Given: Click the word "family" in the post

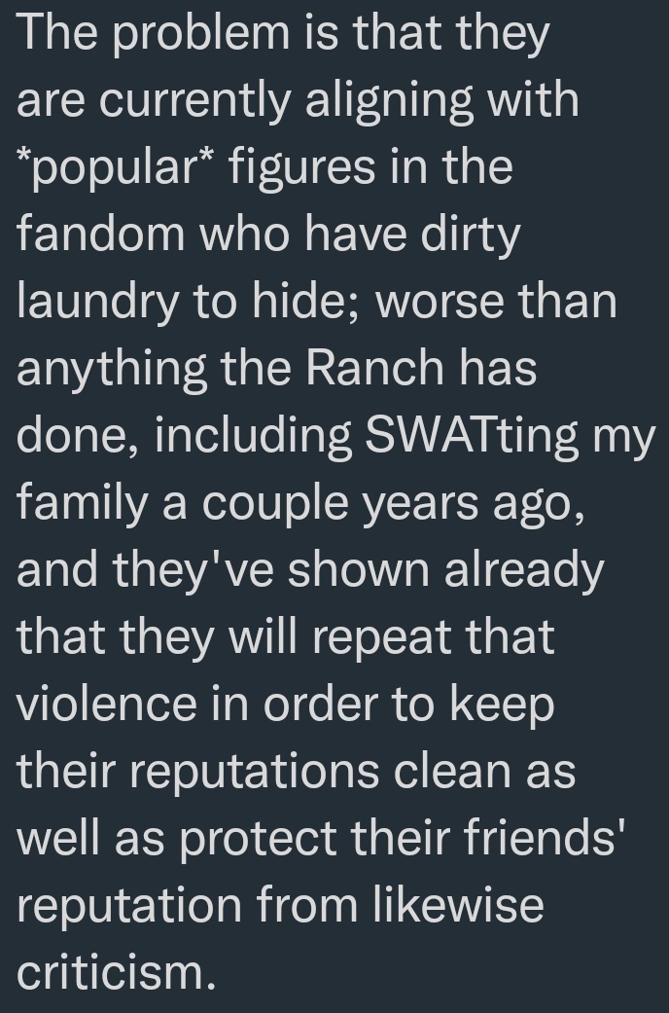Looking at the screenshot, I should click(x=82, y=504).
